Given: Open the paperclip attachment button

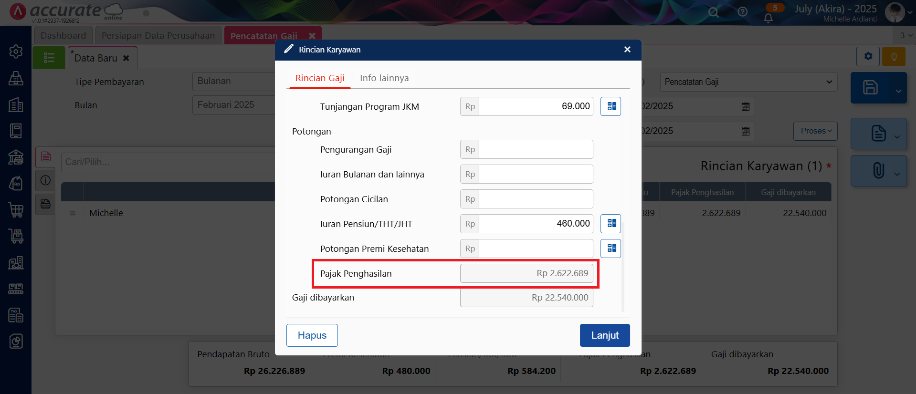Looking at the screenshot, I should tap(878, 170).
